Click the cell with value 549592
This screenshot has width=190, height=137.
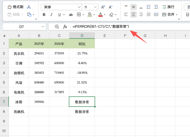39,63
